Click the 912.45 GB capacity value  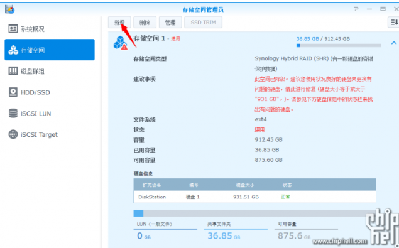pyautogui.click(x=269, y=139)
